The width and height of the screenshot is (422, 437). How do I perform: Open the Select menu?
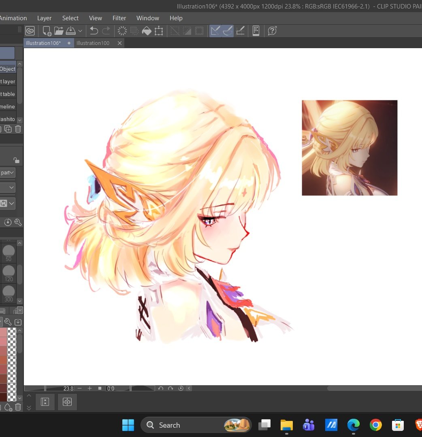70,18
